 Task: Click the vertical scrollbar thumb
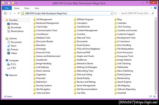point(156,55)
